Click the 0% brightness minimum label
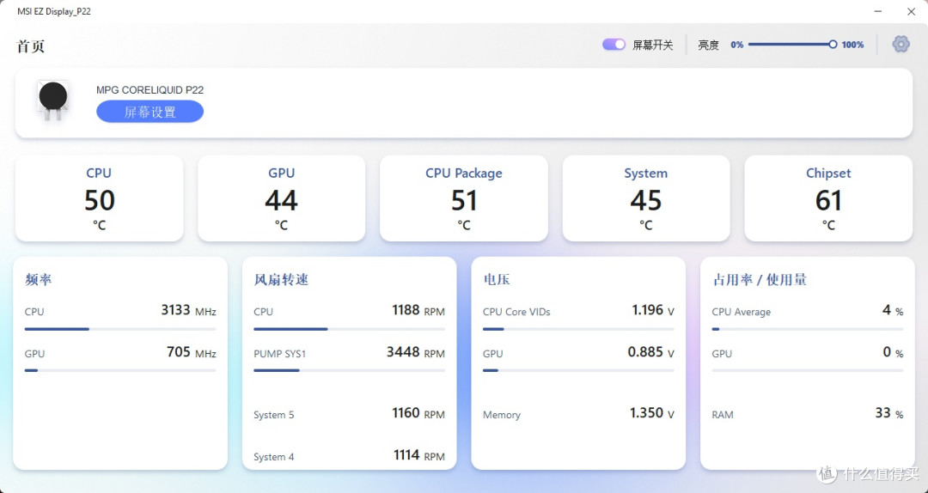Screen dimensions: 928x493 (x=737, y=45)
